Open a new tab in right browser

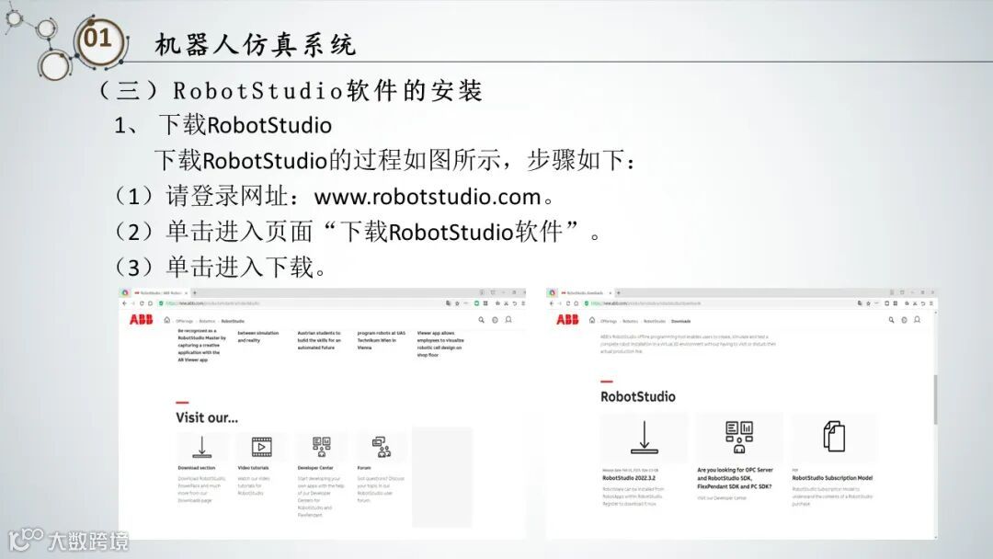coord(619,293)
